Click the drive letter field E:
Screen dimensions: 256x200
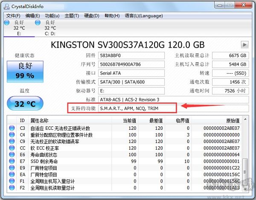[x=131, y=91]
